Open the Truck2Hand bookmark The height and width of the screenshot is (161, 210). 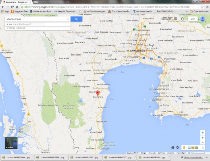click(119, 11)
